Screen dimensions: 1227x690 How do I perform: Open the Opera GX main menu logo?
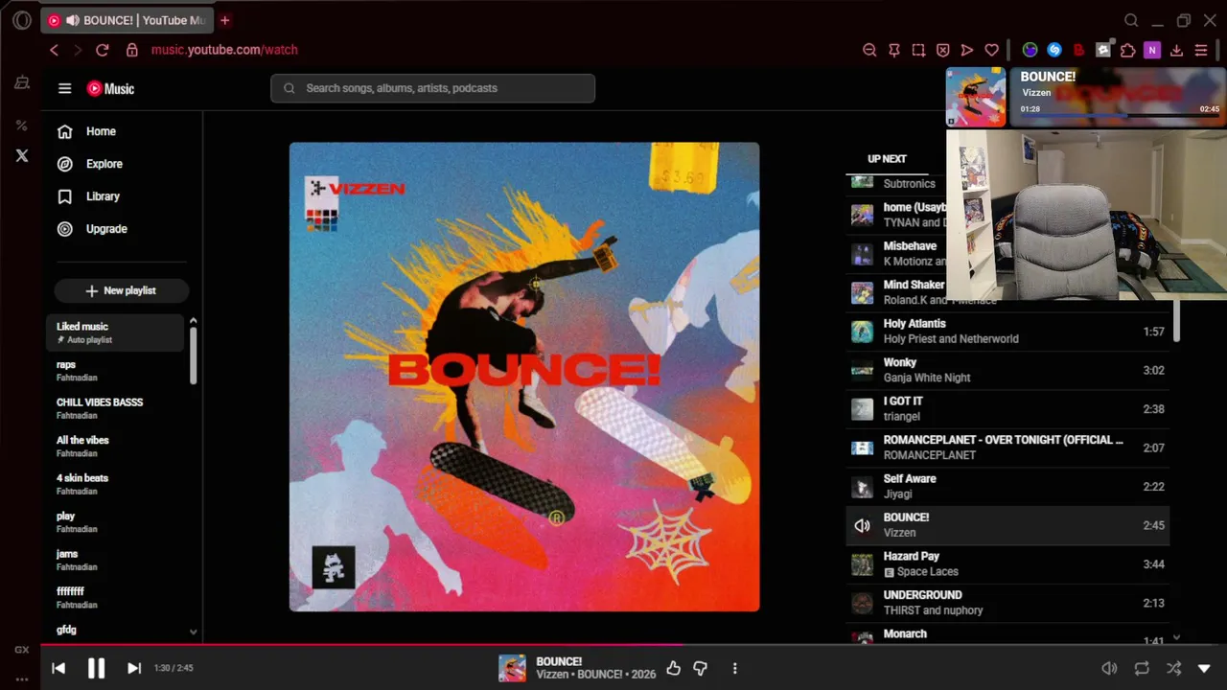21,20
